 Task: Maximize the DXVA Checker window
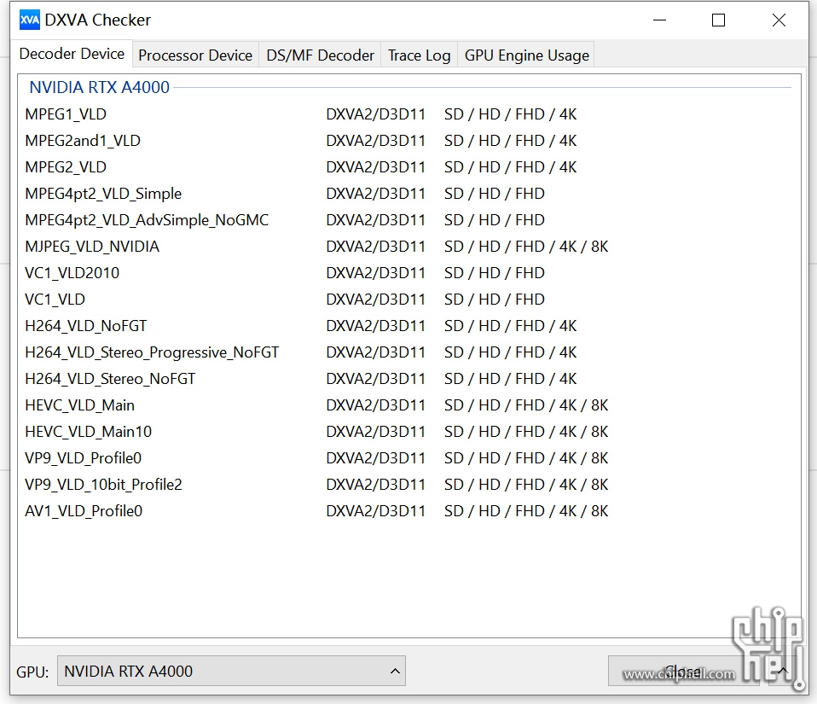tap(719, 20)
